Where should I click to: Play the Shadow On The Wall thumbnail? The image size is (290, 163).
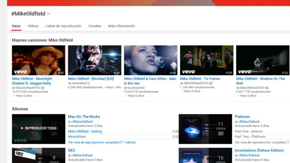coord(263,61)
